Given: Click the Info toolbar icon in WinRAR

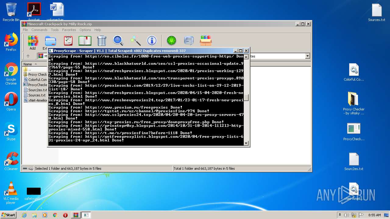Looking at the screenshot, I should coord(152,40).
